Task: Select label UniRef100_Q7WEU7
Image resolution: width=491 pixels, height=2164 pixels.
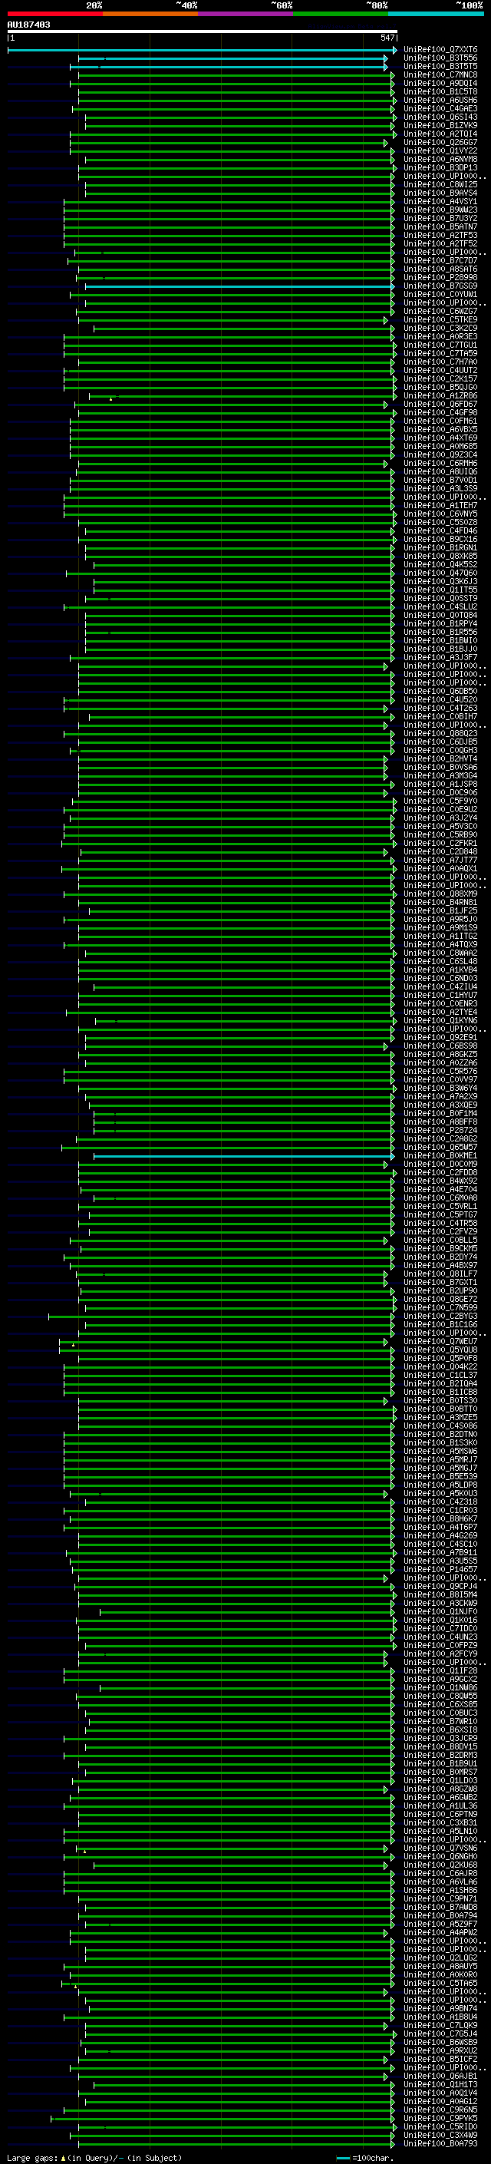Action: (x=440, y=1342)
